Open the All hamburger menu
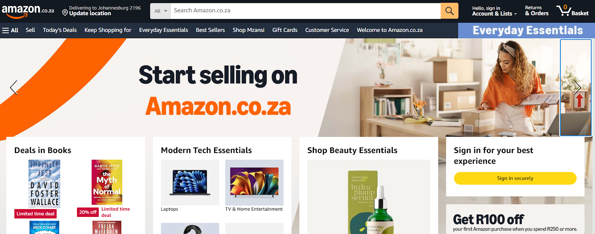Viewport: 595px width, 234px height. click(10, 30)
